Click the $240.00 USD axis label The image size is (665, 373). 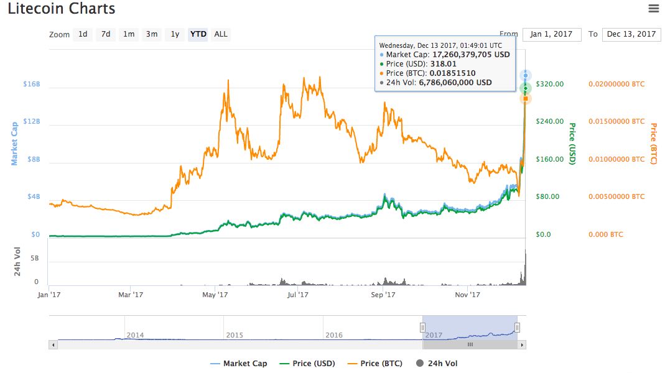point(550,121)
